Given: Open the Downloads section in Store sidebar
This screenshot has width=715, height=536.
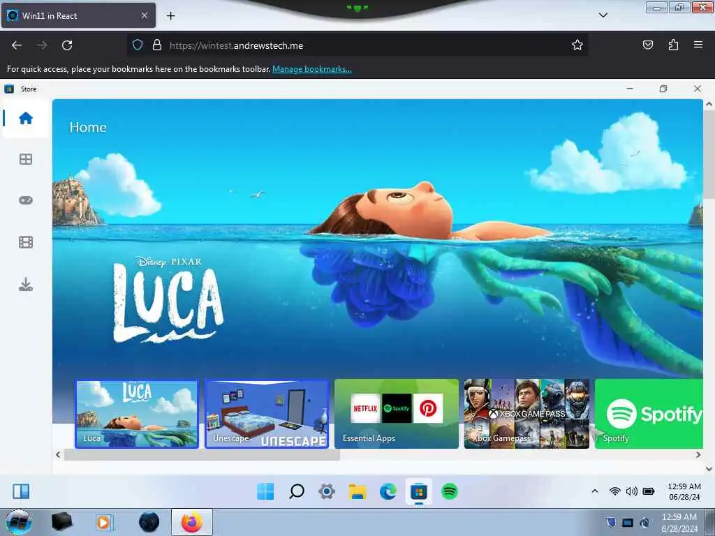Looking at the screenshot, I should click(x=26, y=285).
